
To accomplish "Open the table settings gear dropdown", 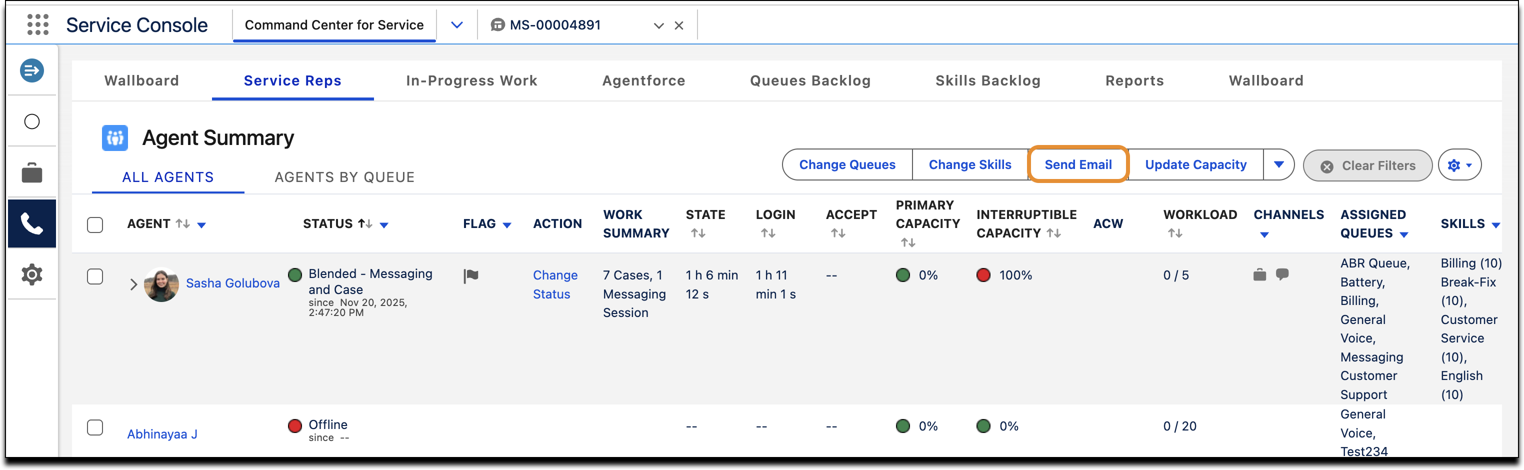I will point(1459,165).
